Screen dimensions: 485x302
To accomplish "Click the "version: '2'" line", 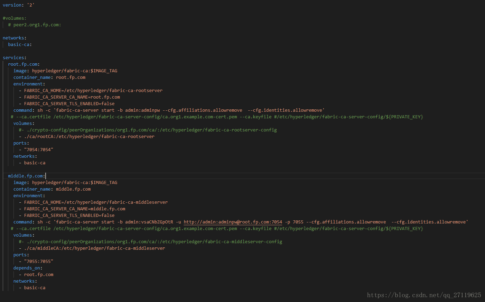I will [19, 5].
